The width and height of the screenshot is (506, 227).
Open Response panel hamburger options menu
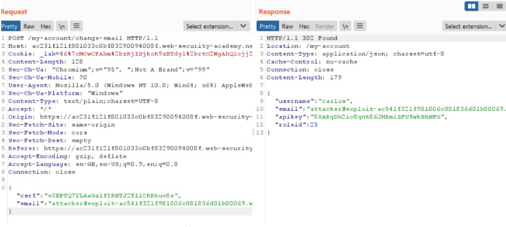click(360, 26)
